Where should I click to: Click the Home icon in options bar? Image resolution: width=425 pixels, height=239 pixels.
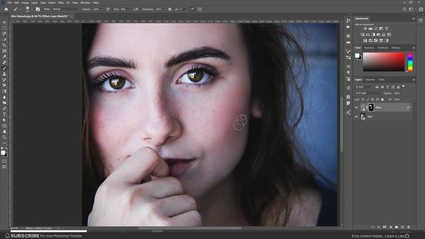pyautogui.click(x=6, y=9)
